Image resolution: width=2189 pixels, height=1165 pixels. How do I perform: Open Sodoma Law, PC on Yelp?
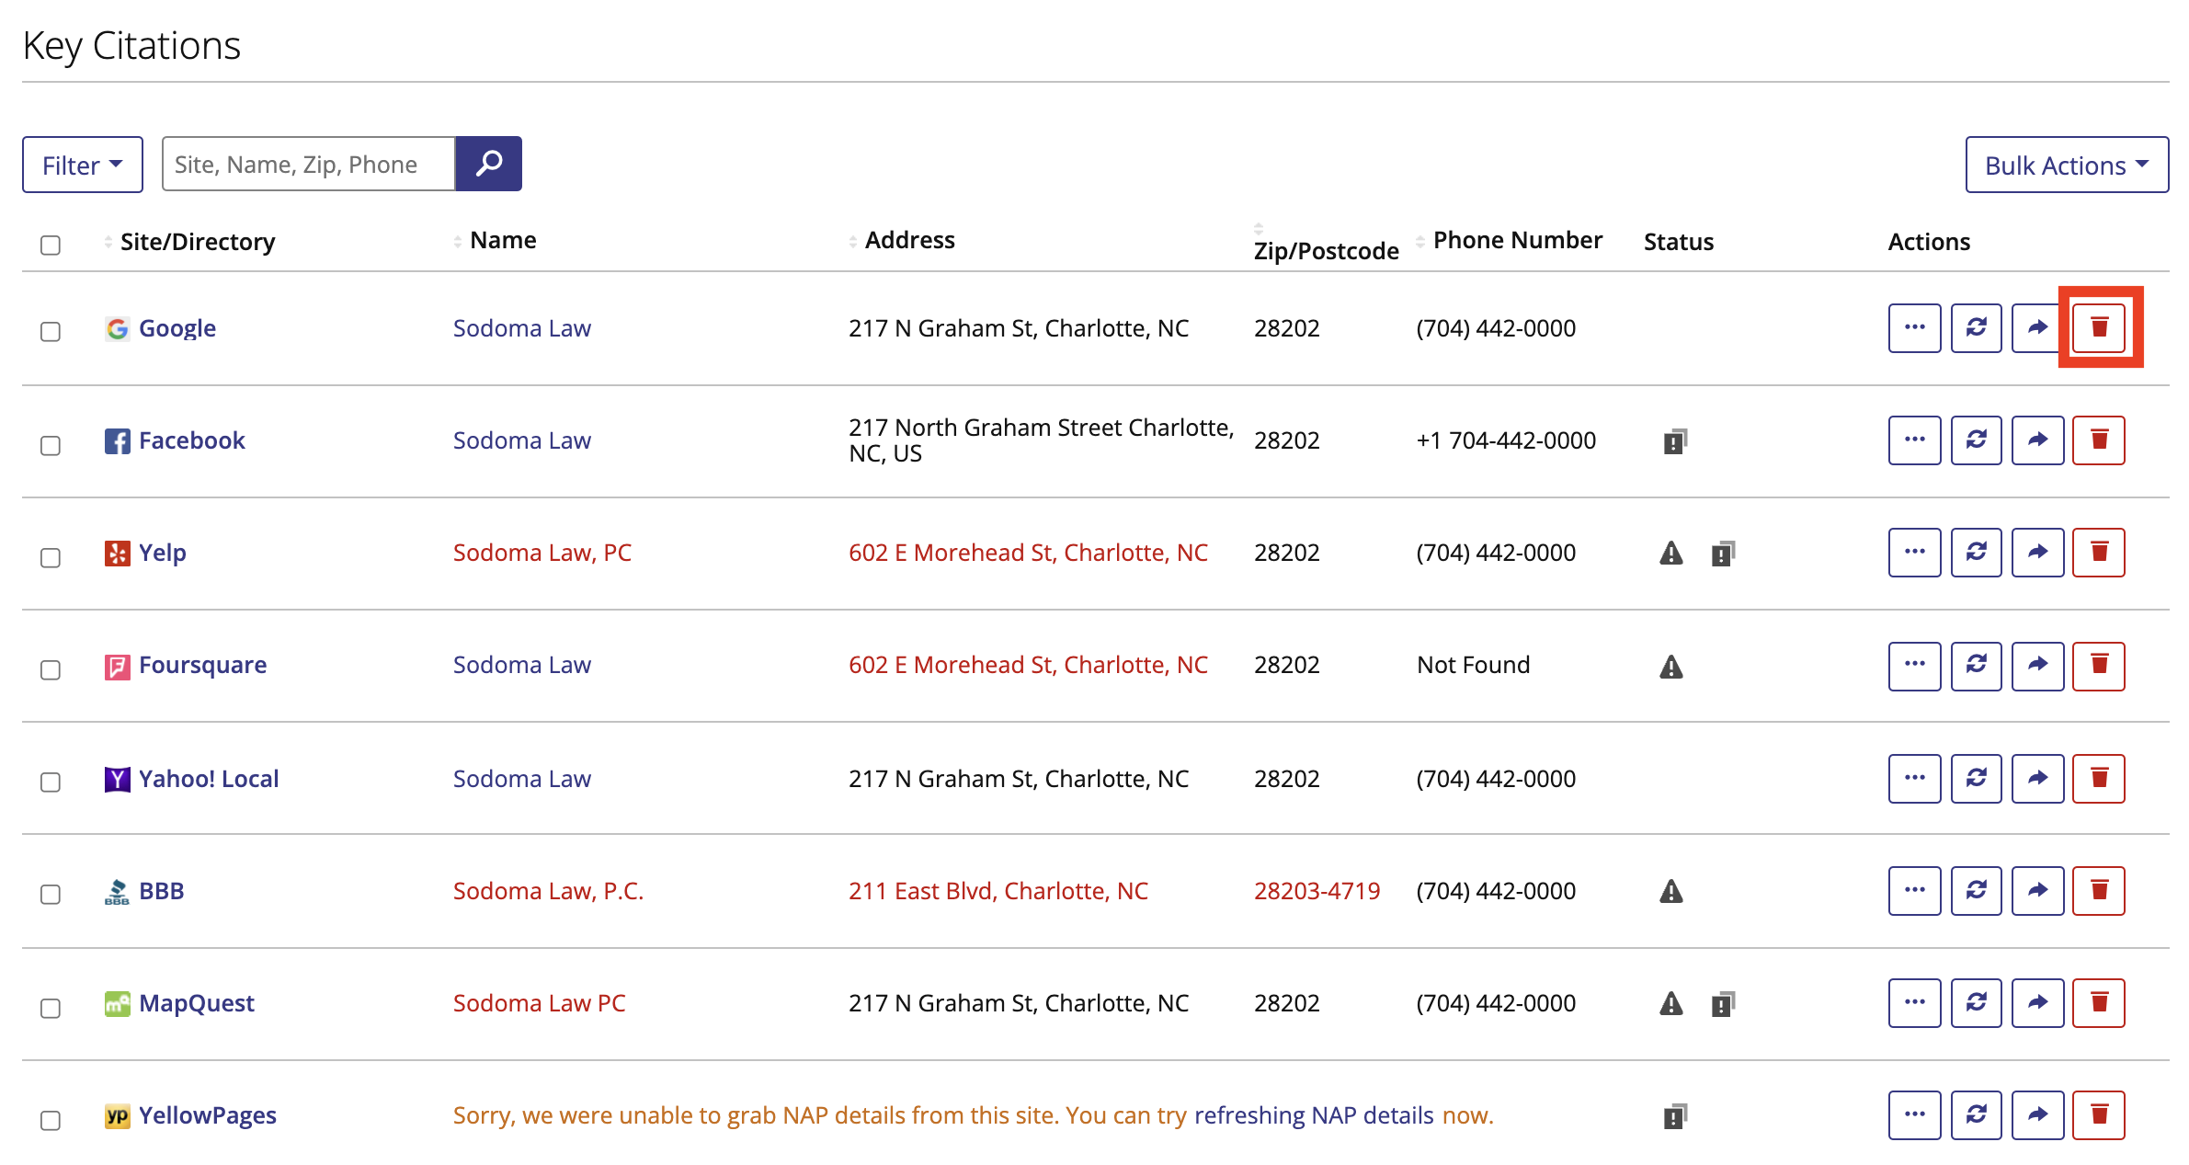542,552
